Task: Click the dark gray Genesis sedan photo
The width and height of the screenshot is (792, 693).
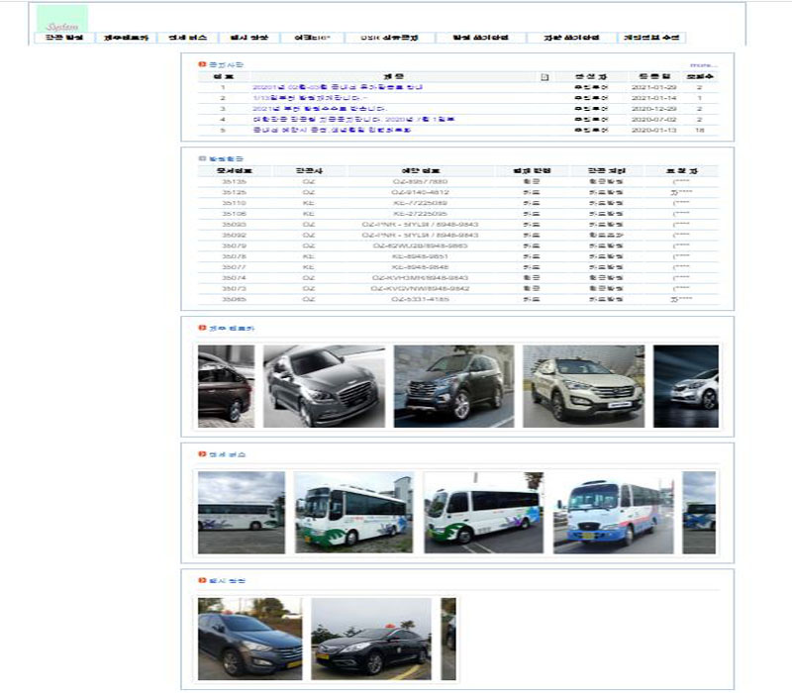Action: click(x=324, y=386)
